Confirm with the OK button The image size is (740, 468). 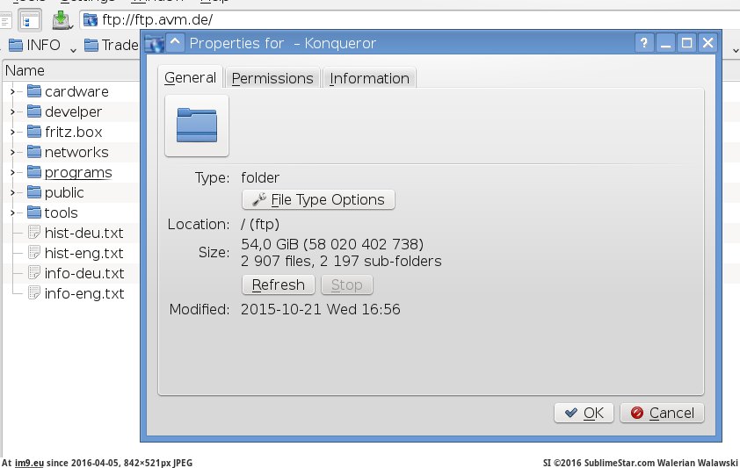point(584,413)
